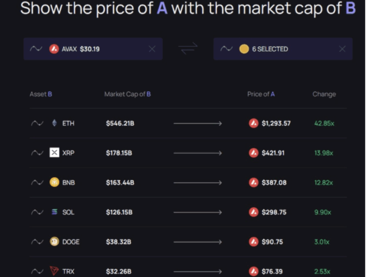Clear the 6 SELECTED assets field
The width and height of the screenshot is (366, 277).
pos(342,49)
